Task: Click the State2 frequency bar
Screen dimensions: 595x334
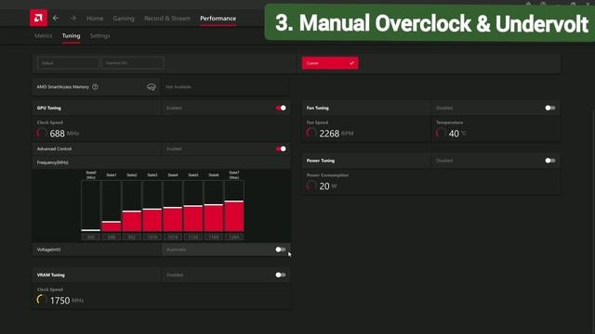Action: coord(132,206)
